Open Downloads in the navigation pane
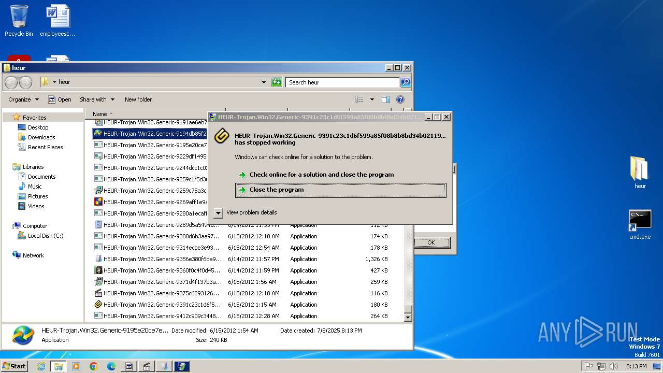The image size is (663, 373). [41, 137]
